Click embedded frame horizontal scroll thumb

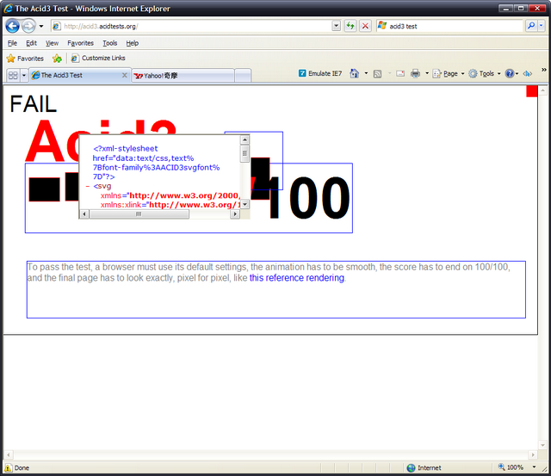139,214
